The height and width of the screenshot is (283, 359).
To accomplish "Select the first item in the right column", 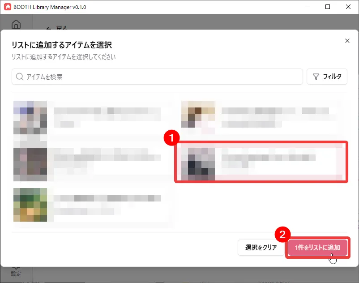I will tap(261, 117).
